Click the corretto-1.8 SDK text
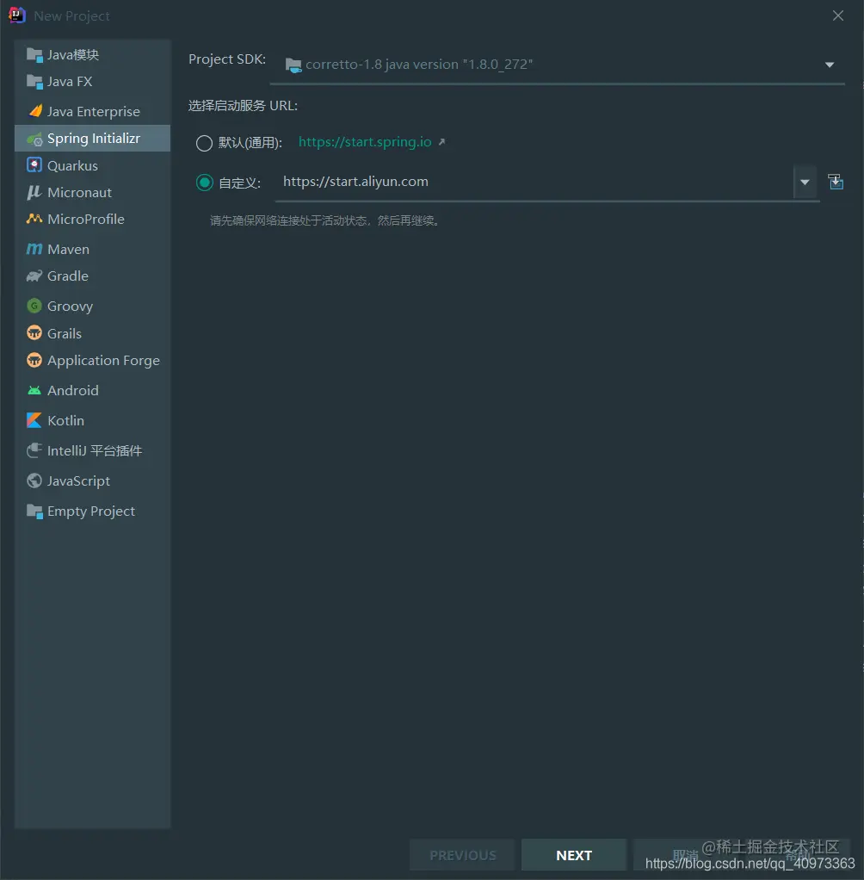This screenshot has width=864, height=880. [x=419, y=65]
